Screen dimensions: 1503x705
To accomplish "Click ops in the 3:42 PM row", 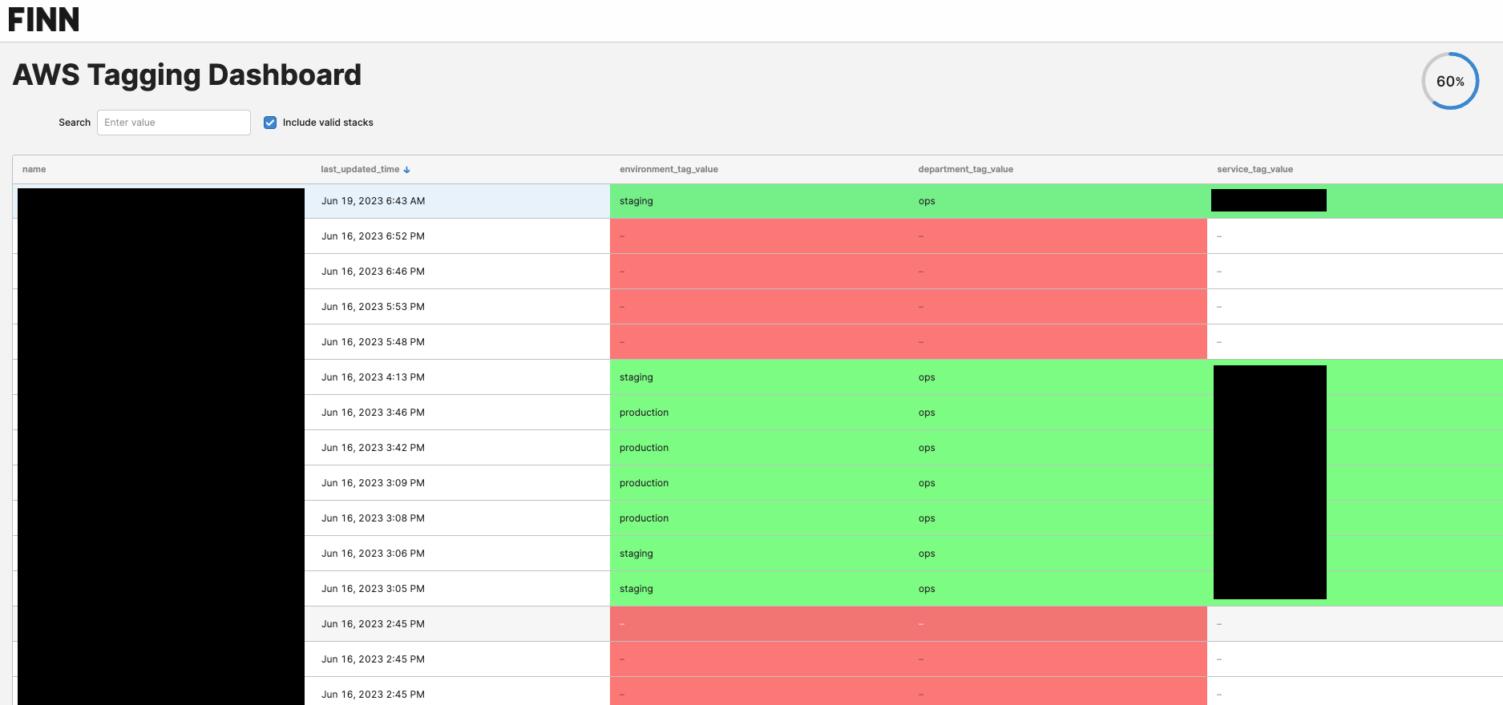I will tap(927, 448).
